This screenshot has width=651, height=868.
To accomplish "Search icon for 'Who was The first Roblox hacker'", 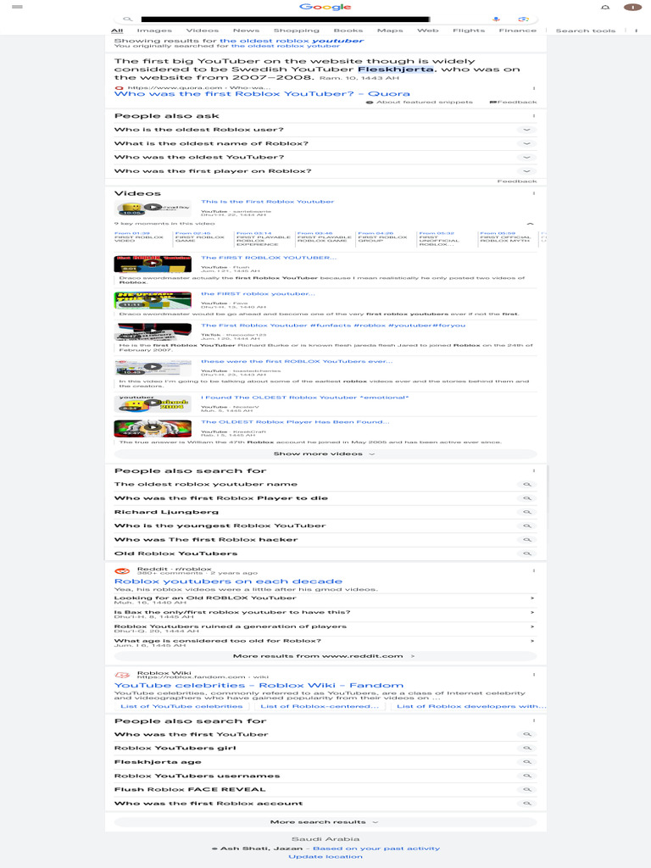I will coord(527,540).
